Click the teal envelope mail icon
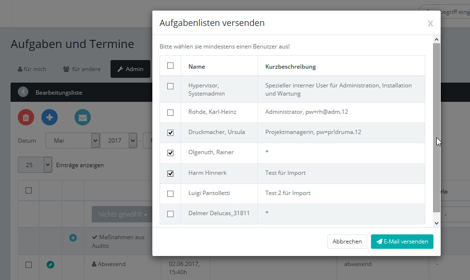Screen dimensions: 470x280 coord(82,117)
